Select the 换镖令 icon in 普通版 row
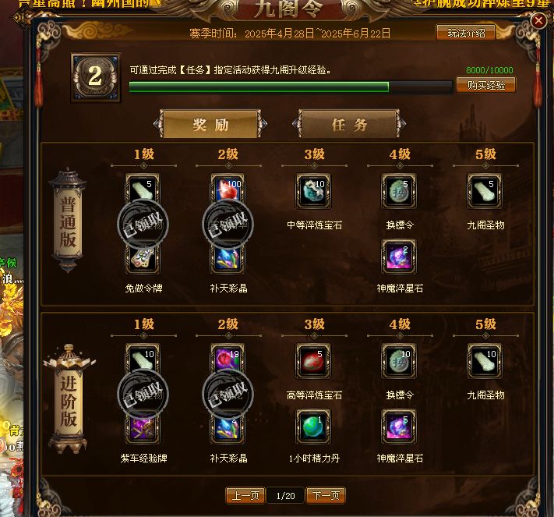 [x=399, y=191]
